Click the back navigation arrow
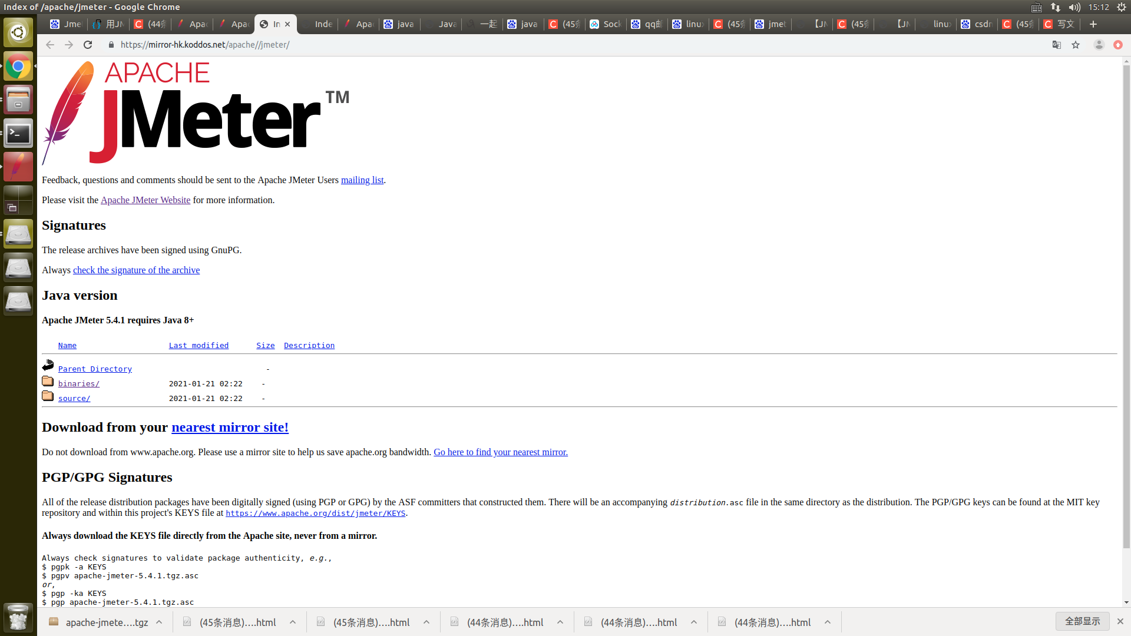Image resolution: width=1131 pixels, height=636 pixels. click(x=50, y=45)
